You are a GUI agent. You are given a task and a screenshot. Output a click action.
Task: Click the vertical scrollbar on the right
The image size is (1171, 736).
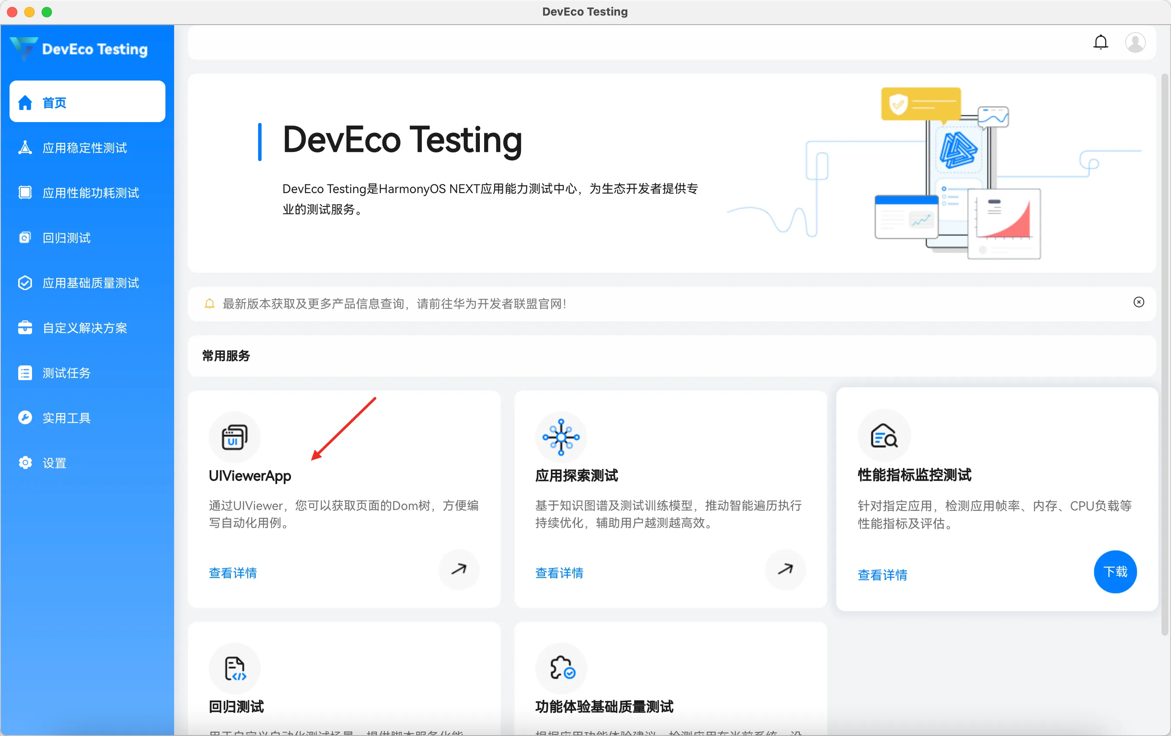1165,355
